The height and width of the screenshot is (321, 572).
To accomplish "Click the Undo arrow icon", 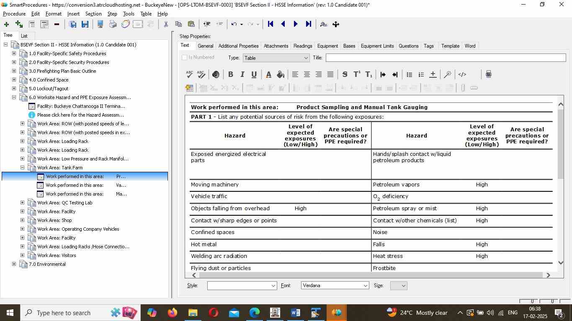I will 234,24.
